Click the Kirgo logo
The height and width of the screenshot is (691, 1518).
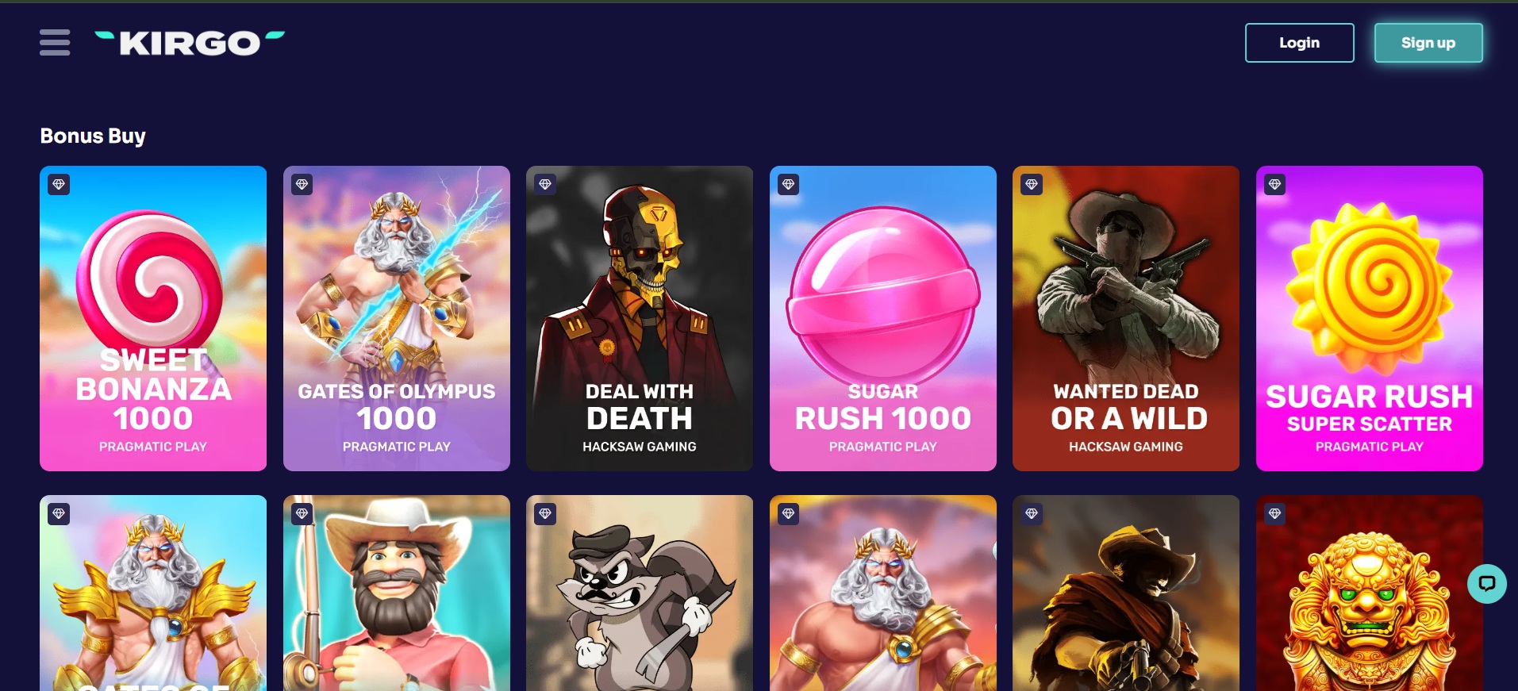point(190,43)
